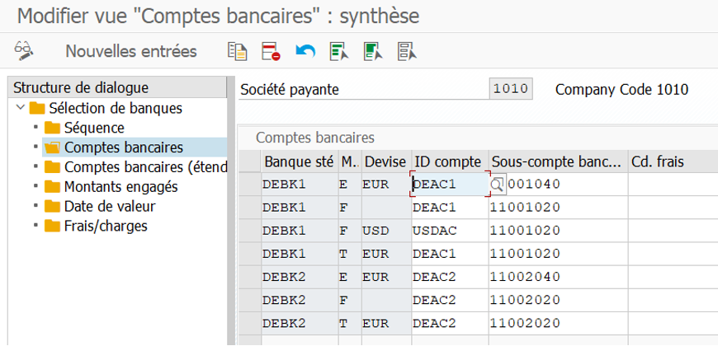The width and height of the screenshot is (718, 346).
Task: Click the Undo change icon
Action: coord(305,51)
